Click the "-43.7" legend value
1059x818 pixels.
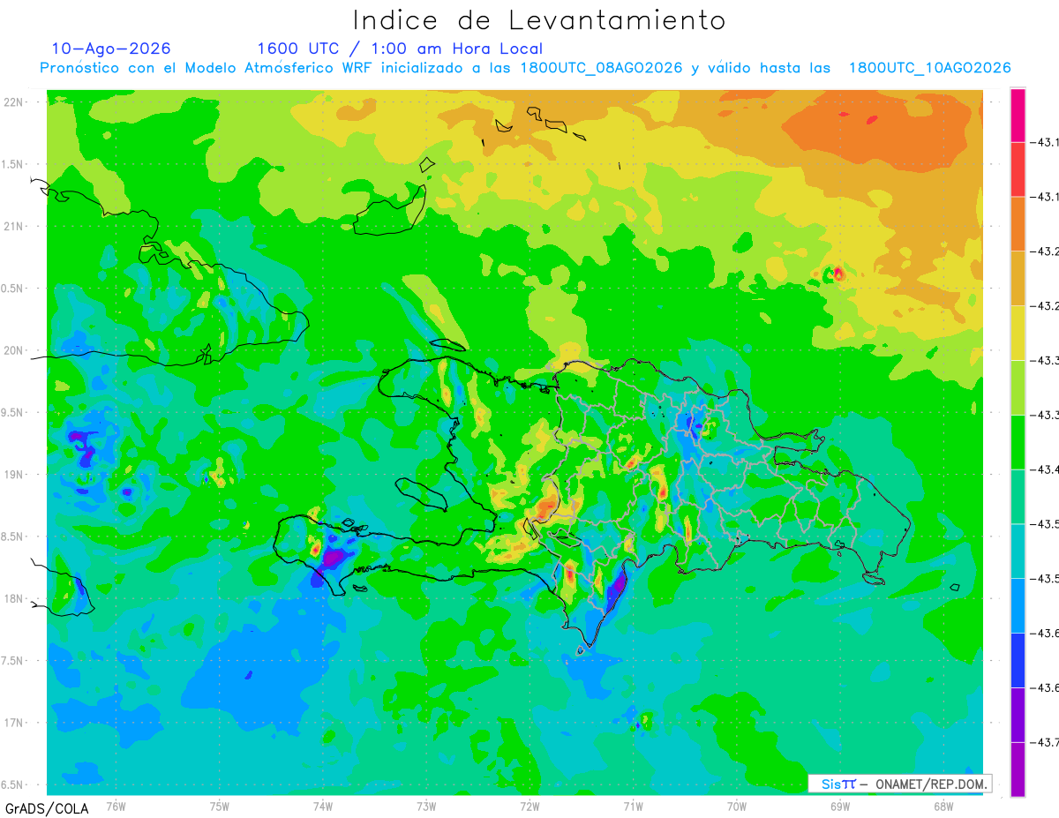pyautogui.click(x=1045, y=742)
